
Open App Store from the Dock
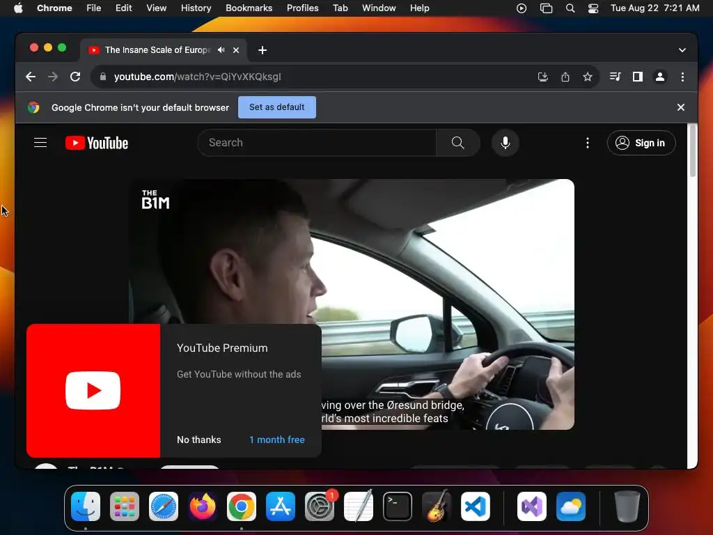281,506
